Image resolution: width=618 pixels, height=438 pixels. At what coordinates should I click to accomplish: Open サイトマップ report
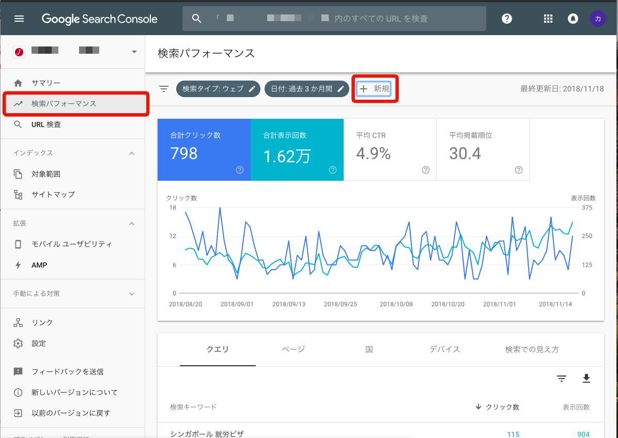(x=72, y=194)
